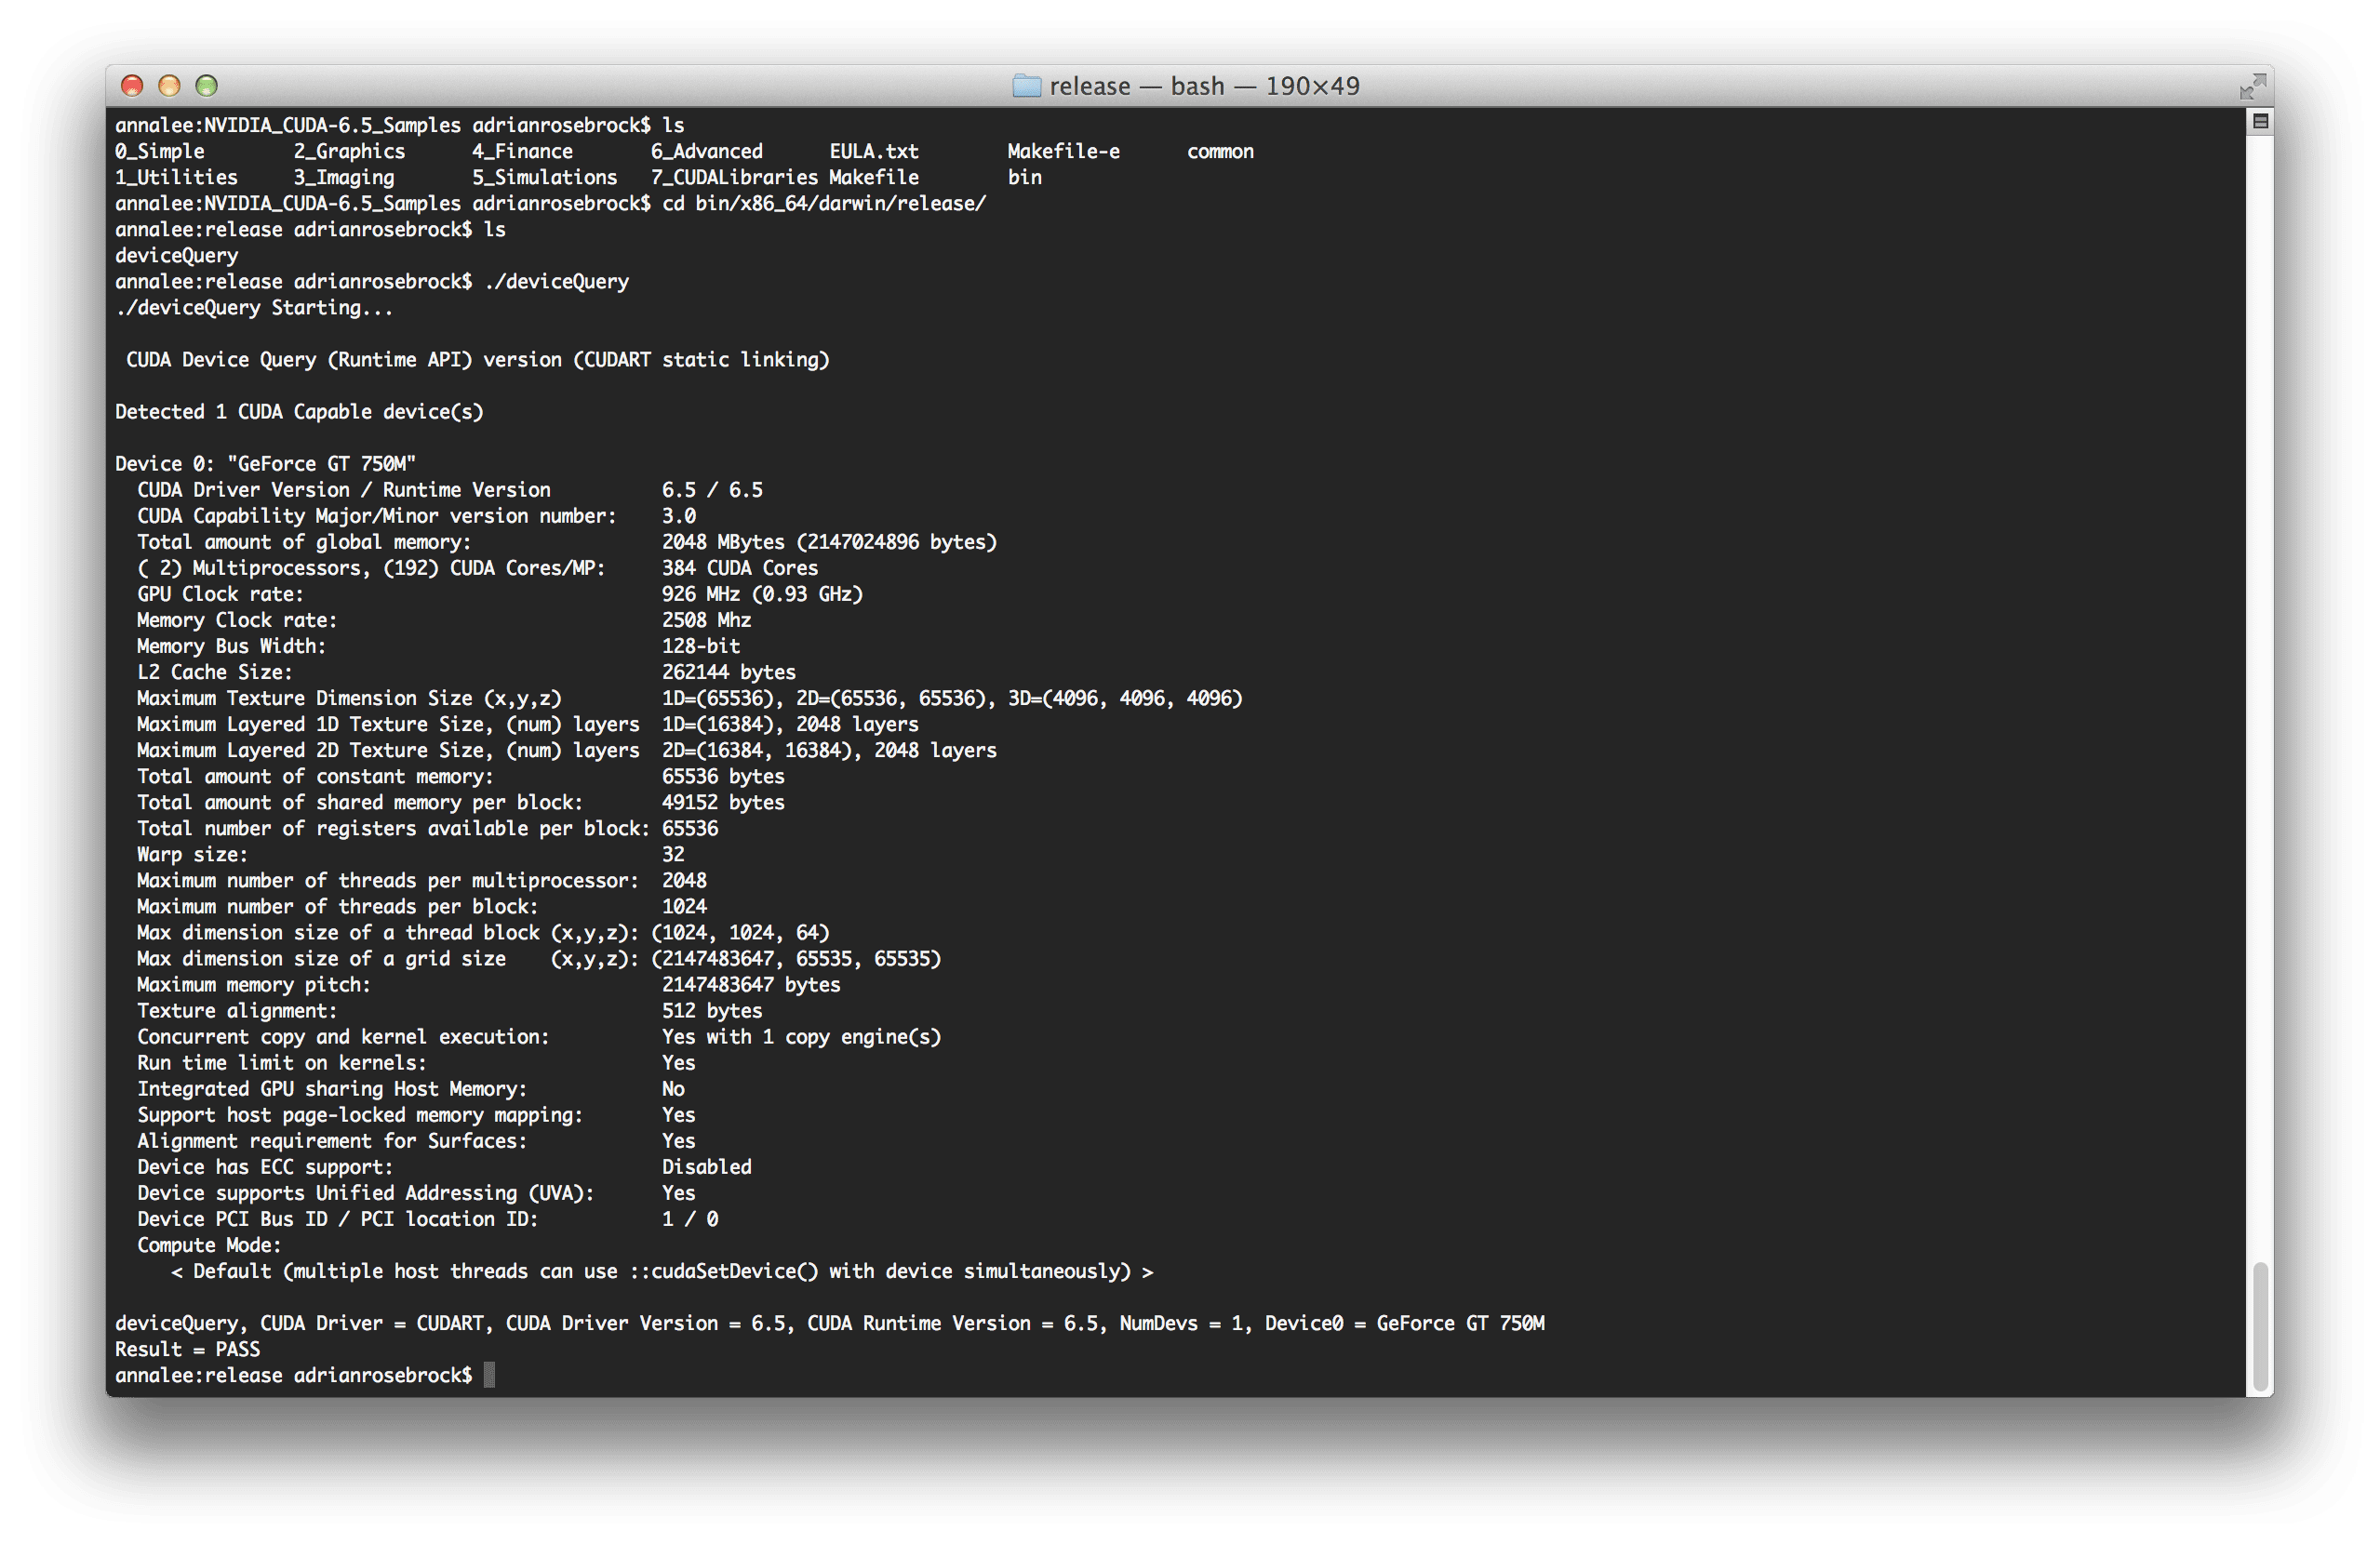
Task: Click '(2147483647, 65535, 65535)' grid size value
Action: (796, 958)
